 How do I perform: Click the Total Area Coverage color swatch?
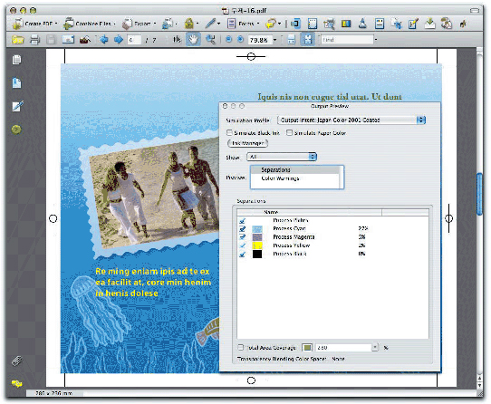tap(307, 347)
